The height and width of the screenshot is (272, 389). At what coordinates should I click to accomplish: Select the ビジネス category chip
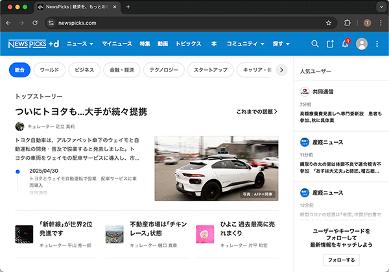(84, 70)
